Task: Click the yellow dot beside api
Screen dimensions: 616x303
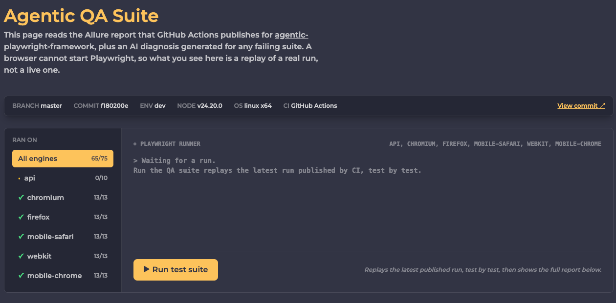Action: [20, 179]
